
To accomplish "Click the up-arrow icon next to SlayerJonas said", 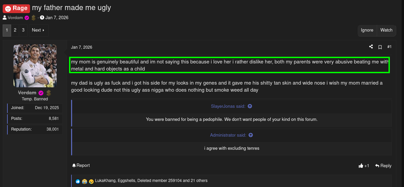I will (x=250, y=106).
